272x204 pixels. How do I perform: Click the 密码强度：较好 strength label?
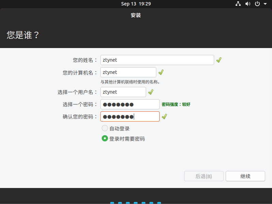[x=176, y=104]
